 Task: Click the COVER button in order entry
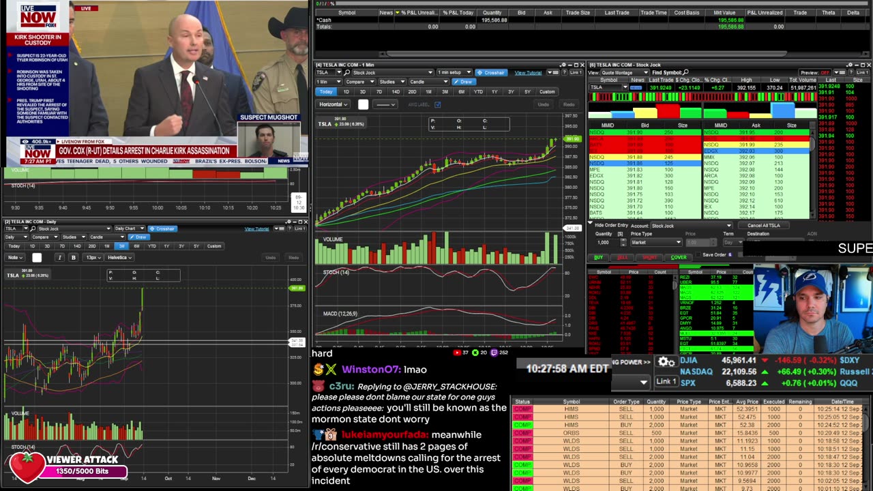678,258
